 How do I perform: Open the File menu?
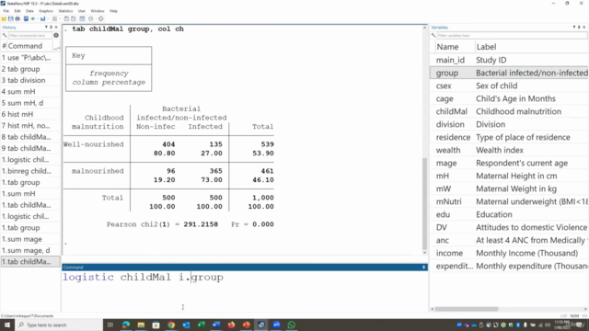pos(6,11)
